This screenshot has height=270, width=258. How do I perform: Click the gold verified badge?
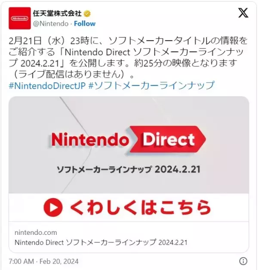(87, 14)
